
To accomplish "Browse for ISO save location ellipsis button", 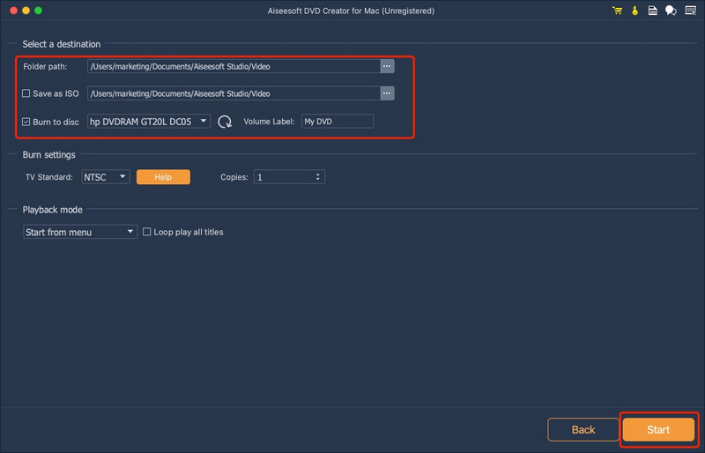I will (387, 93).
